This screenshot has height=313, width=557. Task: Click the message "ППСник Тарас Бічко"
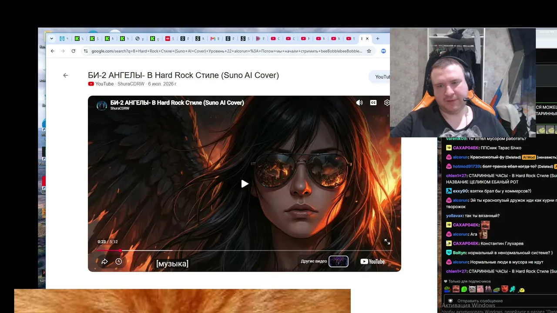point(501,148)
